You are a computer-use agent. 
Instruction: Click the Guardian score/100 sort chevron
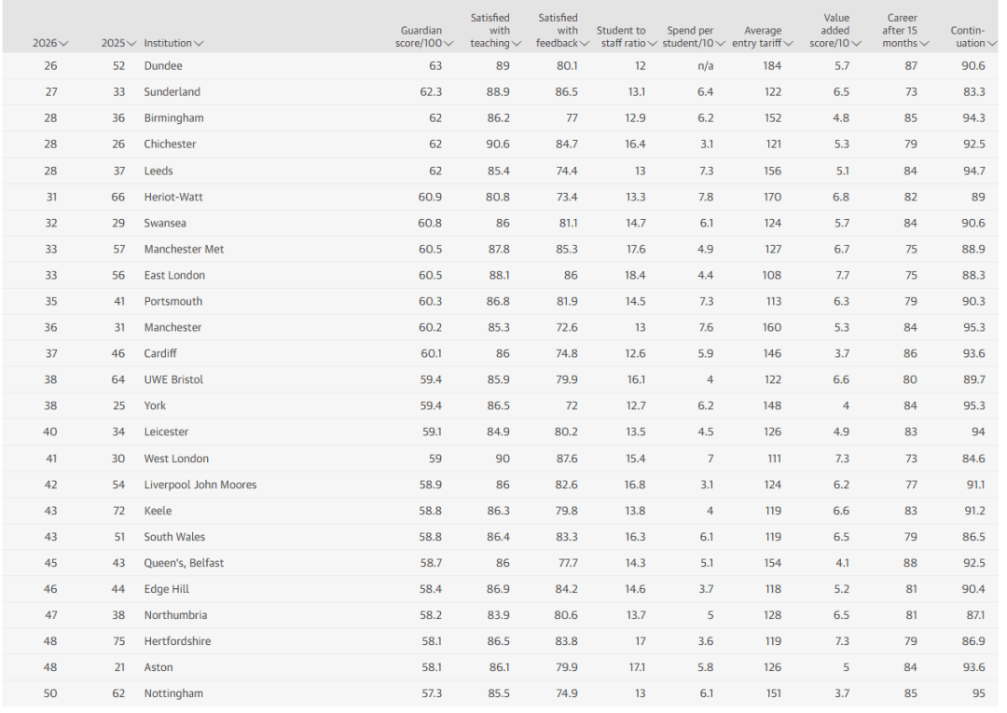(449, 44)
